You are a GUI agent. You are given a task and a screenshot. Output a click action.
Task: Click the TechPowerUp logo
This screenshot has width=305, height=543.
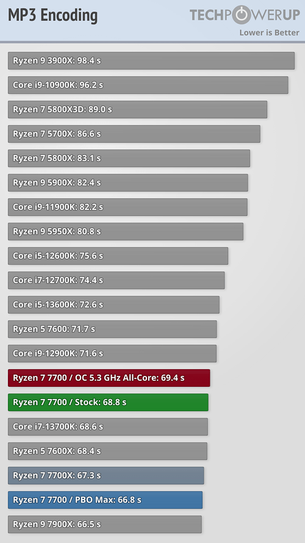245,15
